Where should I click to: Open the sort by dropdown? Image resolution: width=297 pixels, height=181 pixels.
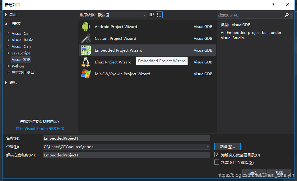pyautogui.click(x=121, y=15)
